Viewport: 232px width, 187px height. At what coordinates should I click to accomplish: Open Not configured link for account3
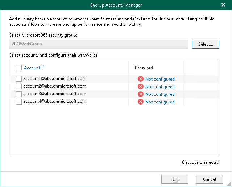pyautogui.click(x=160, y=94)
